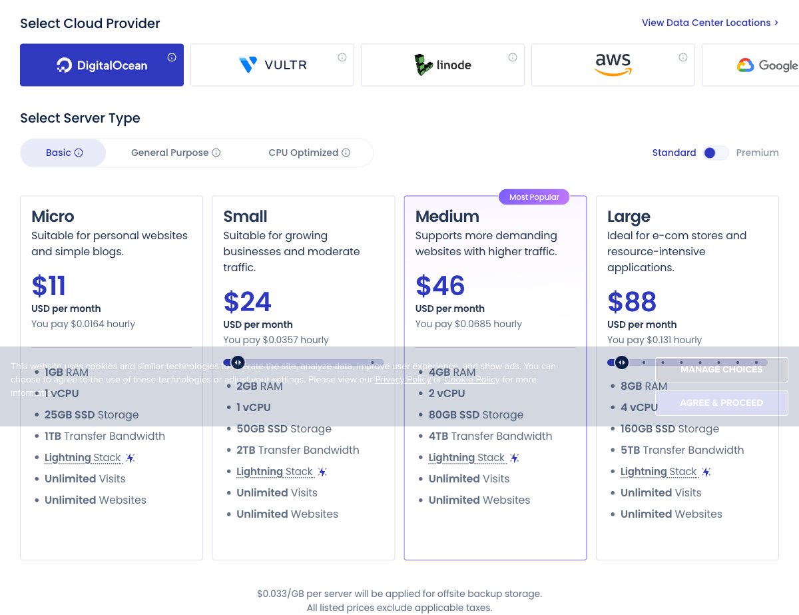Click 'You pay $0.0164 hourly' text

(83, 324)
